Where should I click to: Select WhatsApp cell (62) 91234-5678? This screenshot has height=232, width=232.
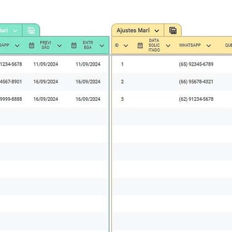(196, 99)
